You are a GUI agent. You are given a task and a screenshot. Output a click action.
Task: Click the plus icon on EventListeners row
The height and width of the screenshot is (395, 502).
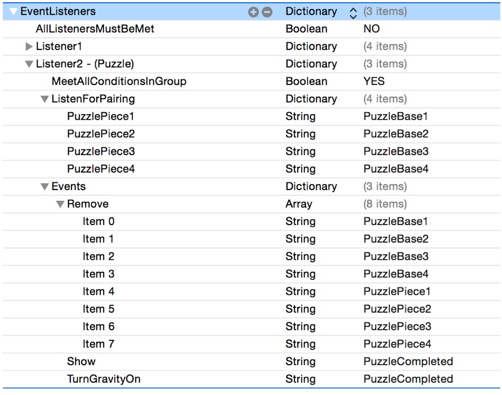[x=253, y=11]
